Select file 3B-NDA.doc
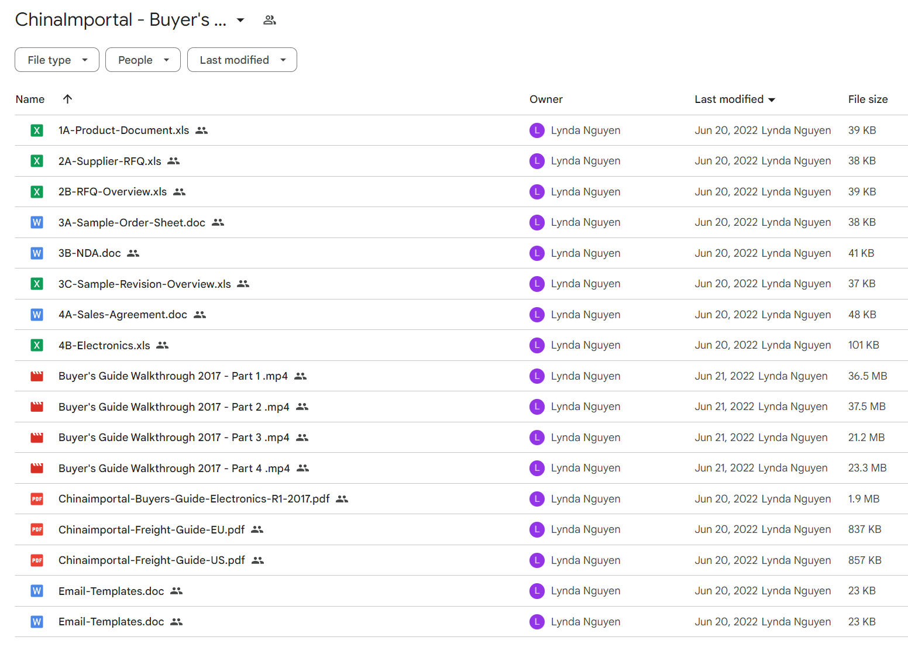Viewport: 908px width, 654px height. point(90,253)
